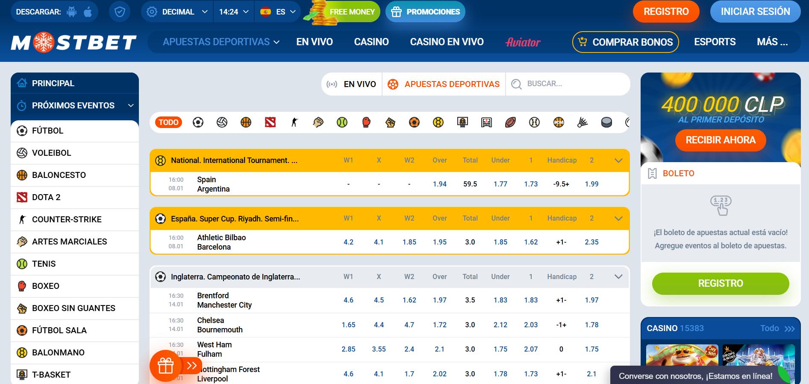809x384 pixels.
Task: Collapse the España Super Cup section
Action: click(618, 218)
